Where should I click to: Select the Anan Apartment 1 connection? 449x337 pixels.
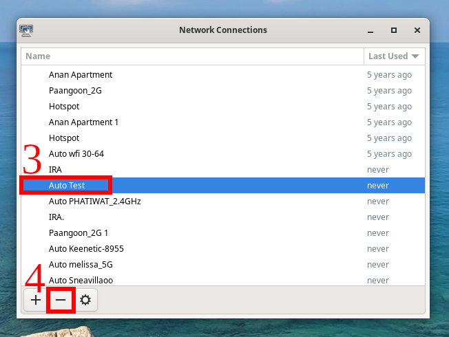pos(83,122)
